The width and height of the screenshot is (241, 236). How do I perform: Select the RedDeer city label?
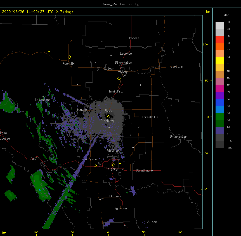point(123,71)
